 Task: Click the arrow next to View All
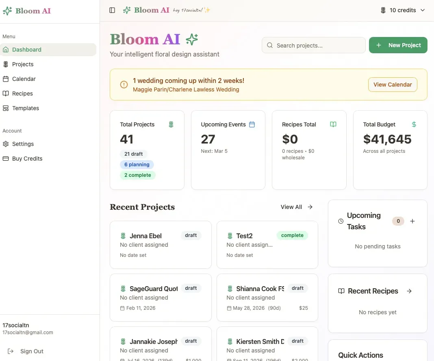point(310,207)
